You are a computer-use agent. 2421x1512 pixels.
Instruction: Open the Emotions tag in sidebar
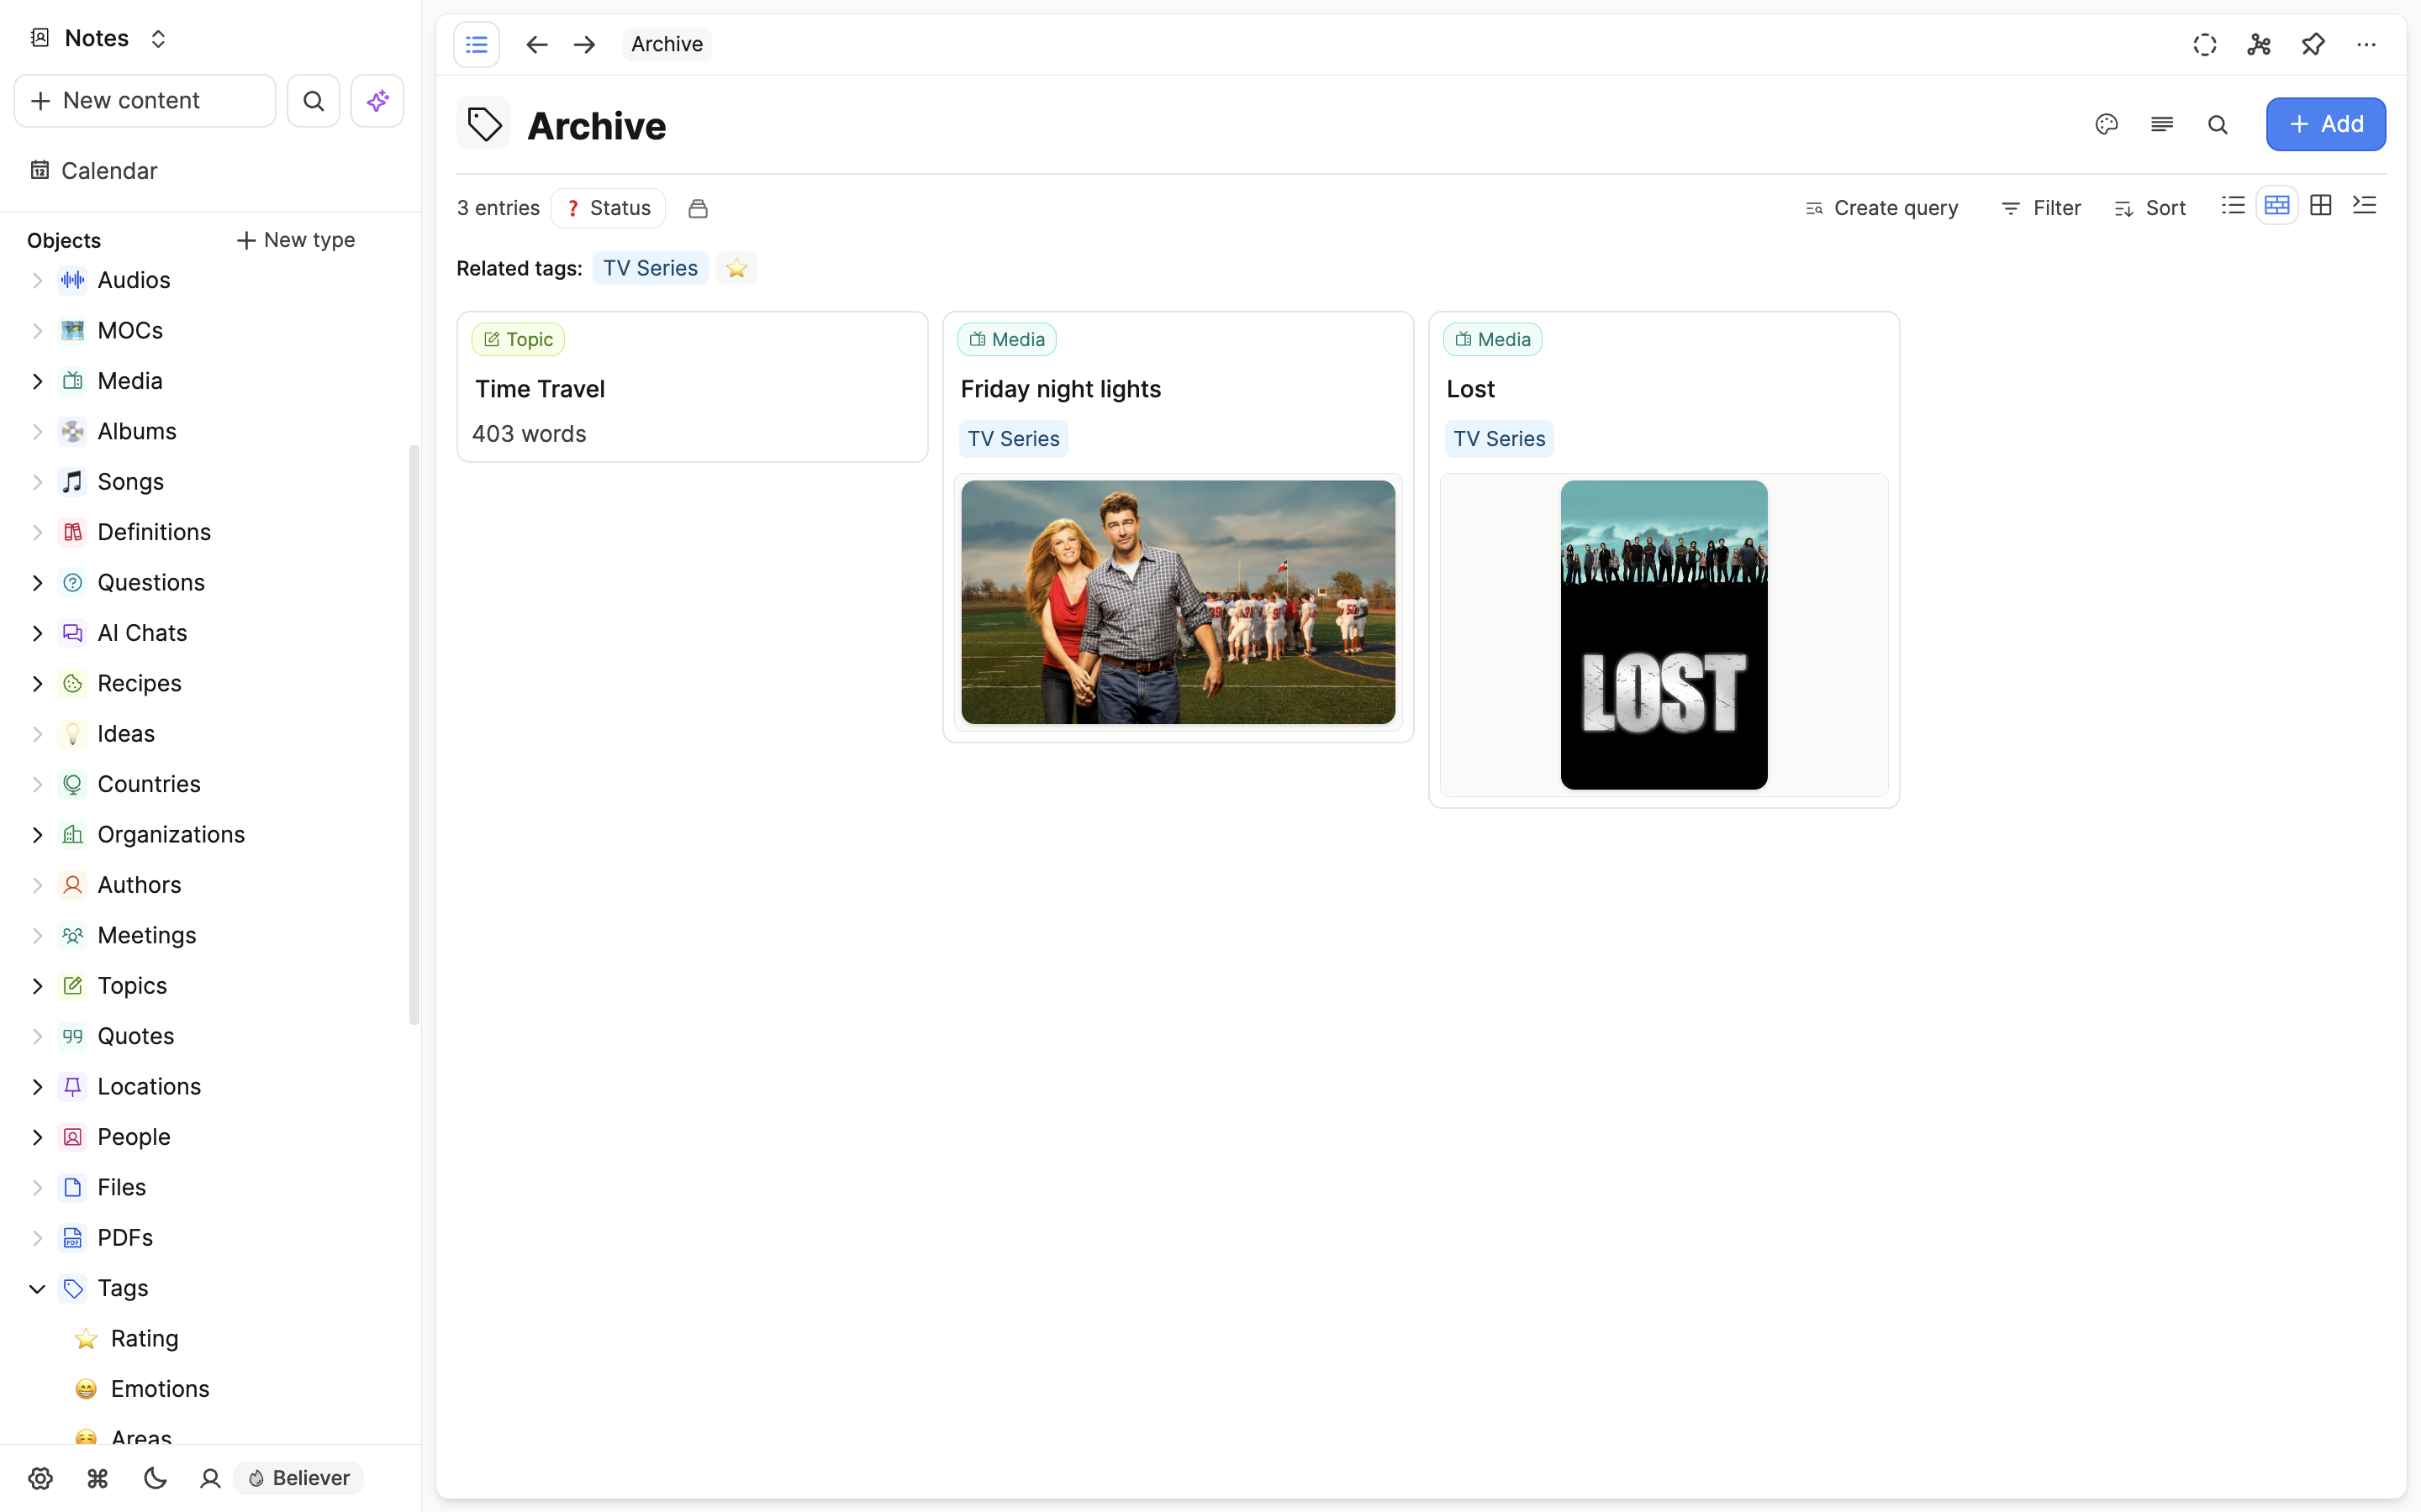point(160,1389)
